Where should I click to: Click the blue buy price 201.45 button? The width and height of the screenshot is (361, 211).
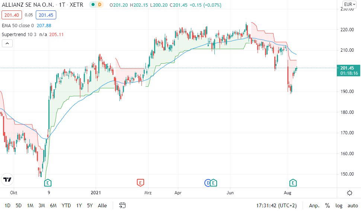pos(46,15)
